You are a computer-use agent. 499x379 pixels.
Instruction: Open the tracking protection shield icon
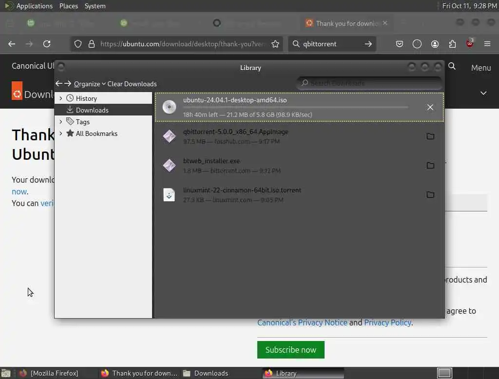[x=77, y=44]
